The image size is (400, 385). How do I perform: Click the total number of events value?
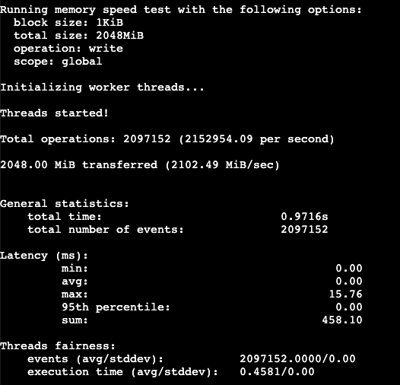click(304, 230)
